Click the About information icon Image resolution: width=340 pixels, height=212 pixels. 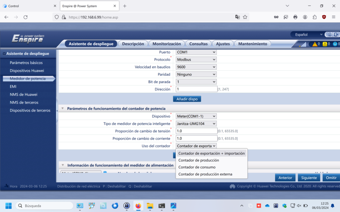(x=330, y=34)
